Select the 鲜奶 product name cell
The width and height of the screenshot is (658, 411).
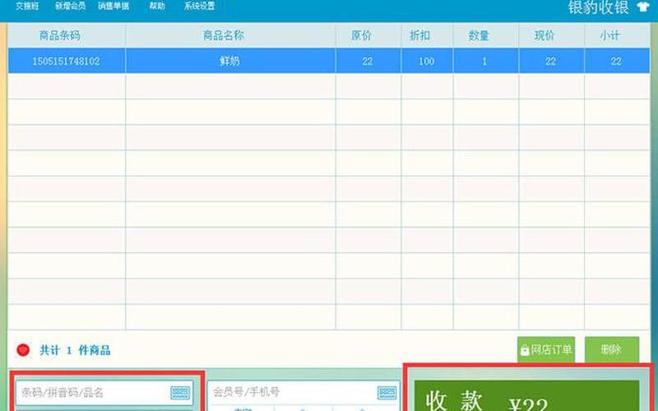point(230,61)
